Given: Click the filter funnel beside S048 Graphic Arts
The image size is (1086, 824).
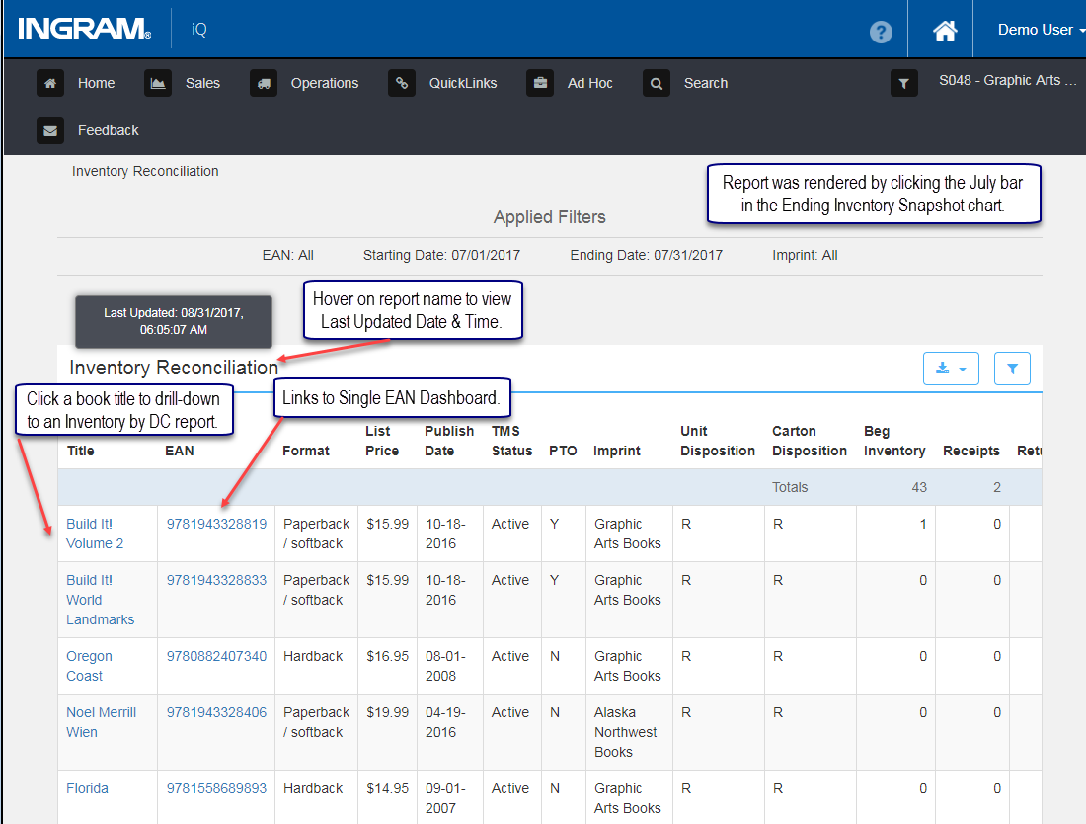Looking at the screenshot, I should [903, 83].
